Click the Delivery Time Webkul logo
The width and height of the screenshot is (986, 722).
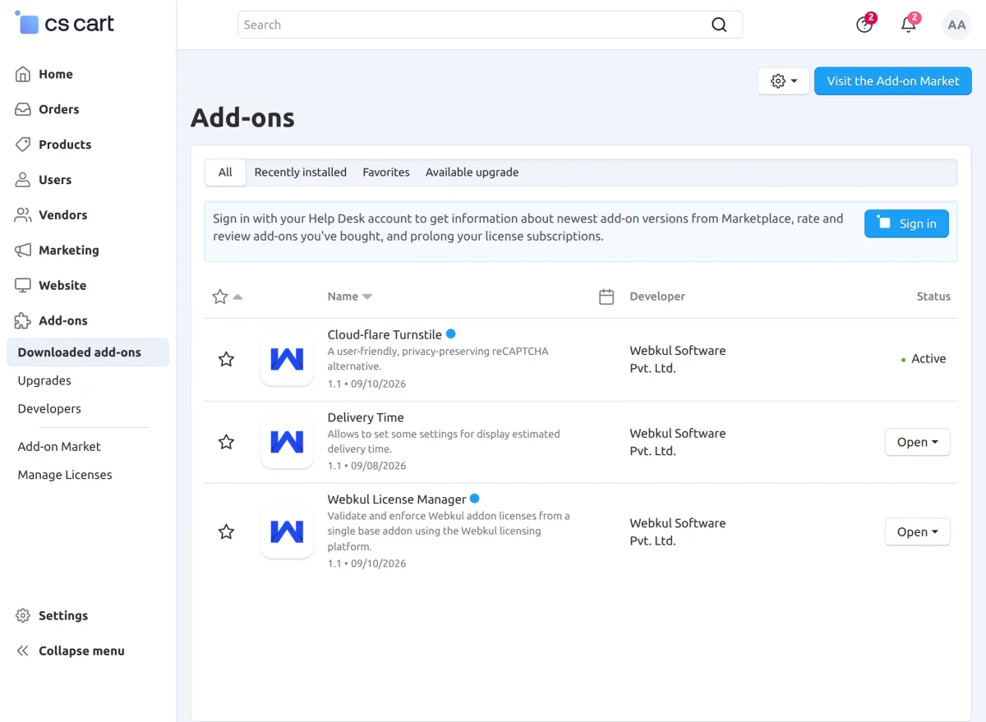point(287,442)
